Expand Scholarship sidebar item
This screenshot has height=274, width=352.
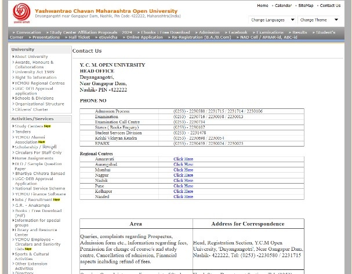click(x=35, y=147)
